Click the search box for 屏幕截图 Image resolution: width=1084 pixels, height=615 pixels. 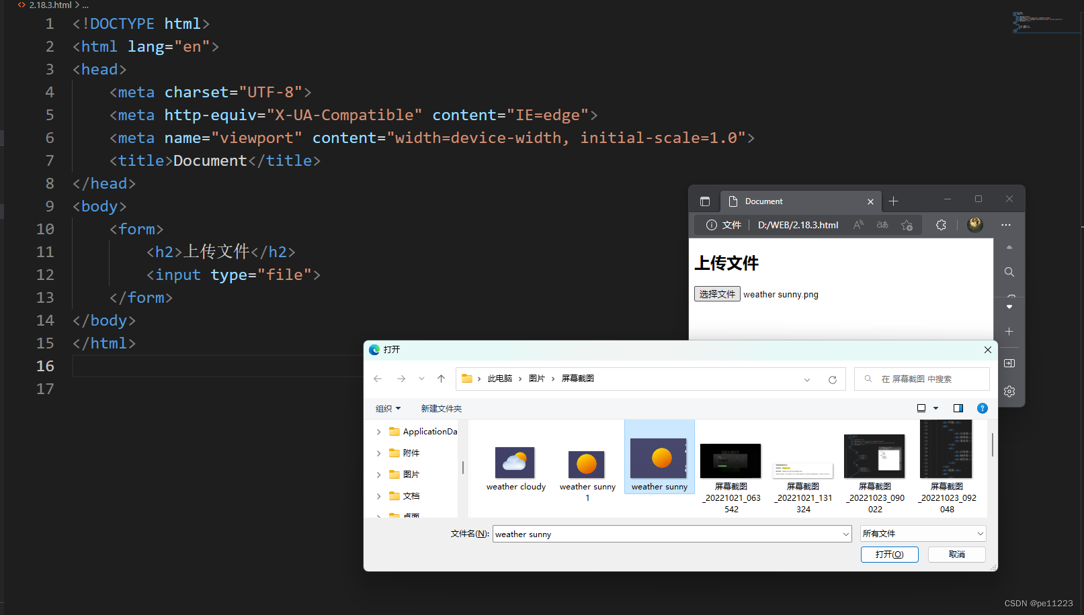(x=921, y=379)
